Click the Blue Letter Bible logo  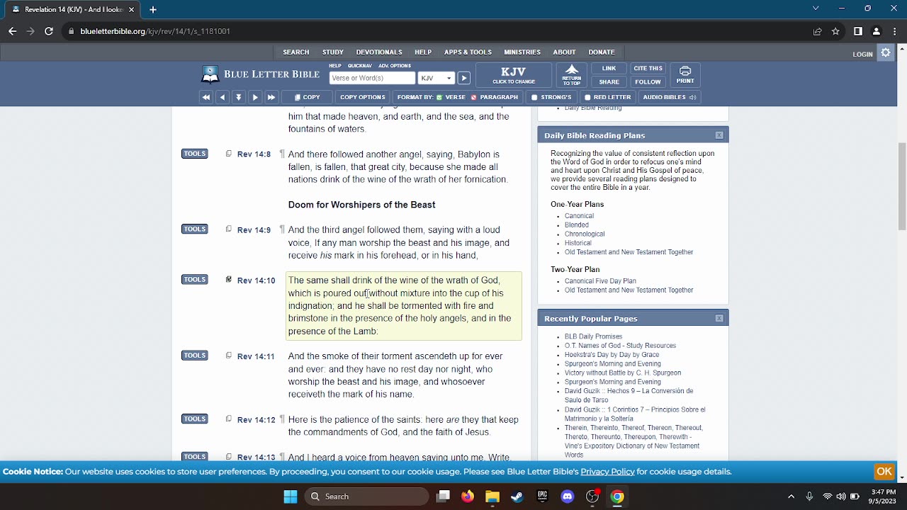click(x=260, y=74)
